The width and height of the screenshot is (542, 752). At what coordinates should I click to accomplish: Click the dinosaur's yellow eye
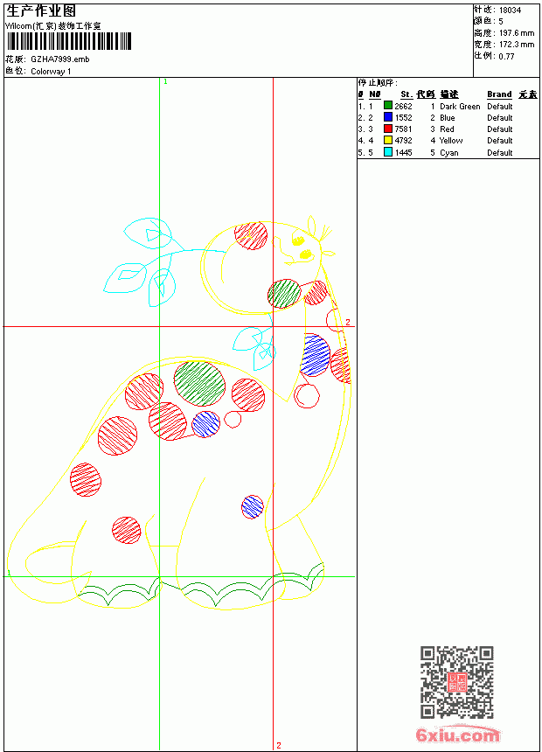click(x=306, y=254)
